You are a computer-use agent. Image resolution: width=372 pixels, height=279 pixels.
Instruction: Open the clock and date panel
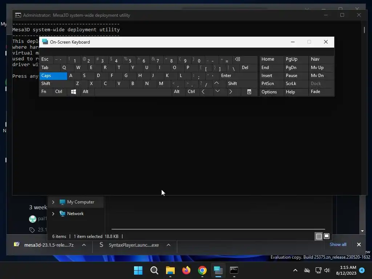(346, 270)
